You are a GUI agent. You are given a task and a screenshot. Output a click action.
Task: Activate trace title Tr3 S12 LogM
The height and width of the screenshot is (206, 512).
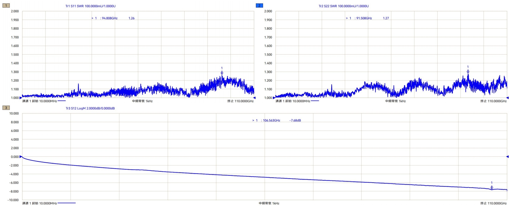click(x=90, y=108)
